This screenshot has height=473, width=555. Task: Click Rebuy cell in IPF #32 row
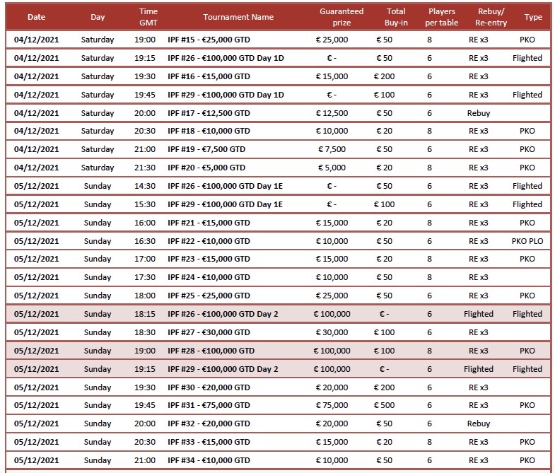click(x=479, y=424)
